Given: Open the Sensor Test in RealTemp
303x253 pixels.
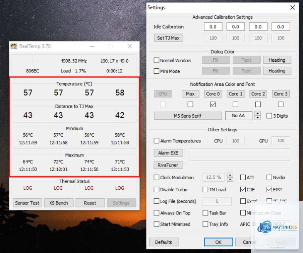Looking at the screenshot, I should pos(27,203).
